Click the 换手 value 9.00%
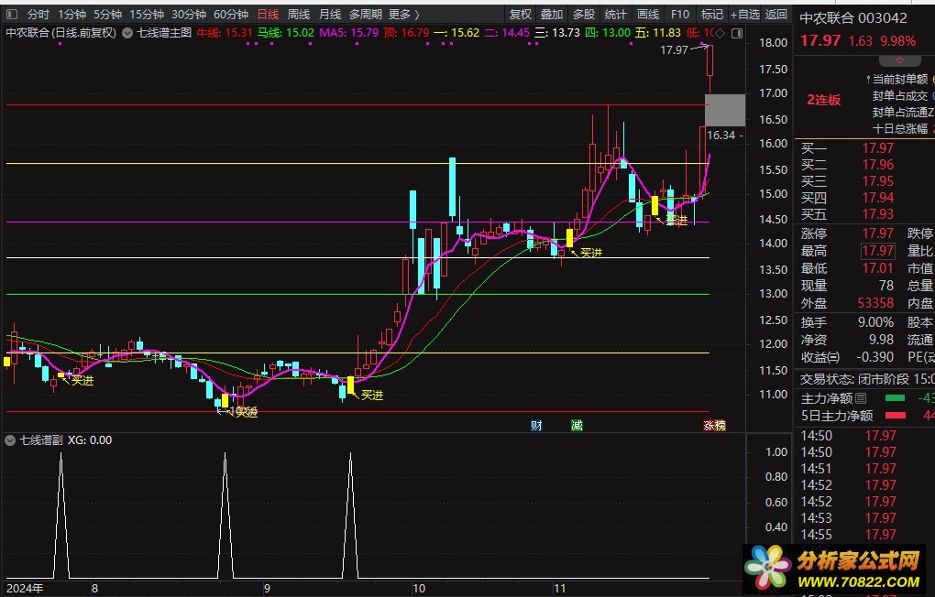This screenshot has height=597, width=935. pos(875,322)
